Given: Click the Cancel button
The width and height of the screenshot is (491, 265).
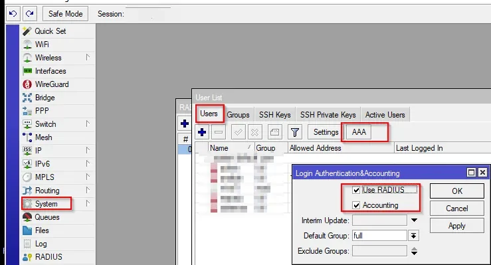Looking at the screenshot, I should tap(457, 209).
